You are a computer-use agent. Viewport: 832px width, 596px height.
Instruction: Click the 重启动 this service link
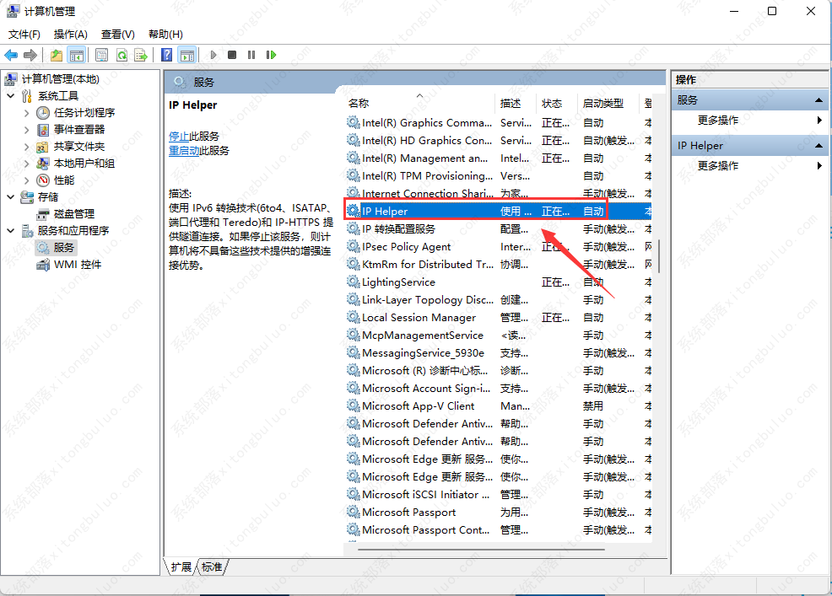tap(184, 151)
